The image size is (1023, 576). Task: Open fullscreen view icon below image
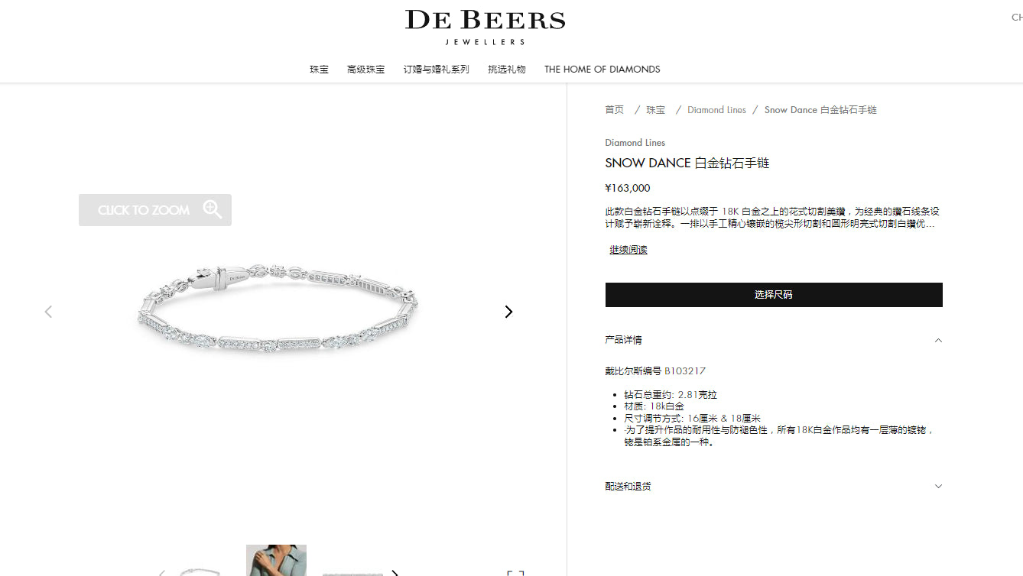pyautogui.click(x=515, y=572)
